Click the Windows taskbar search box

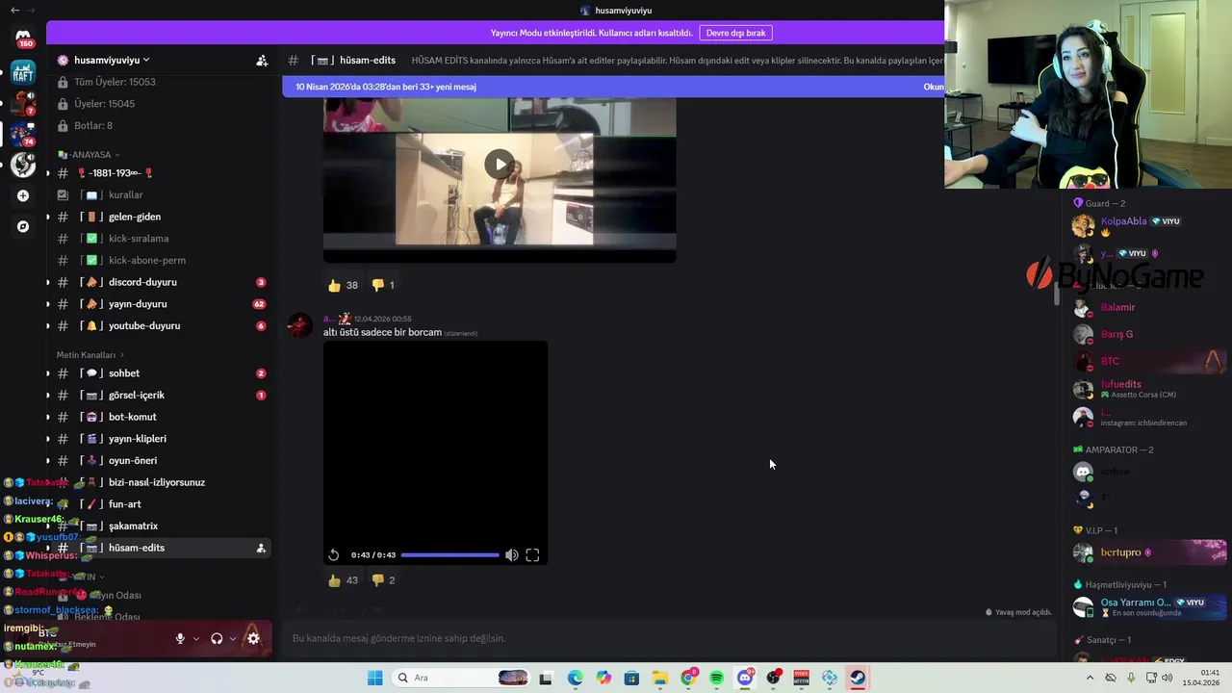click(460, 678)
